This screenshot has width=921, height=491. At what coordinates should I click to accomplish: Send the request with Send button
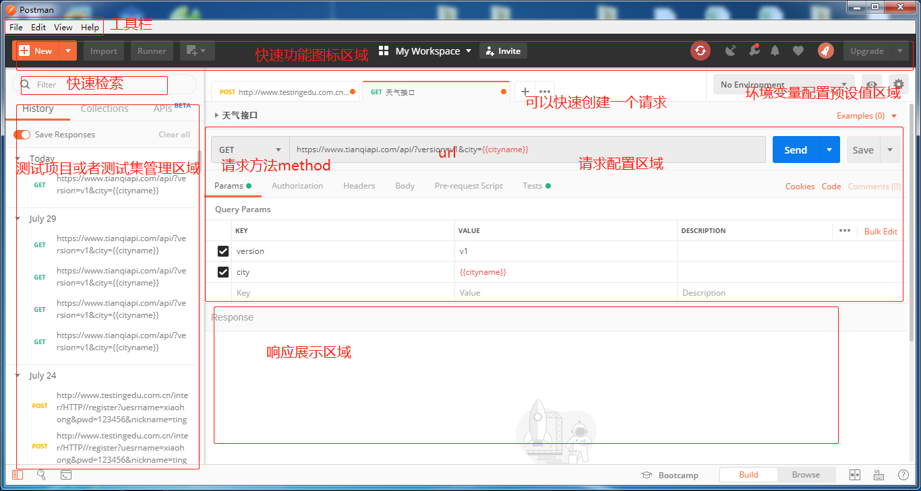pos(796,150)
